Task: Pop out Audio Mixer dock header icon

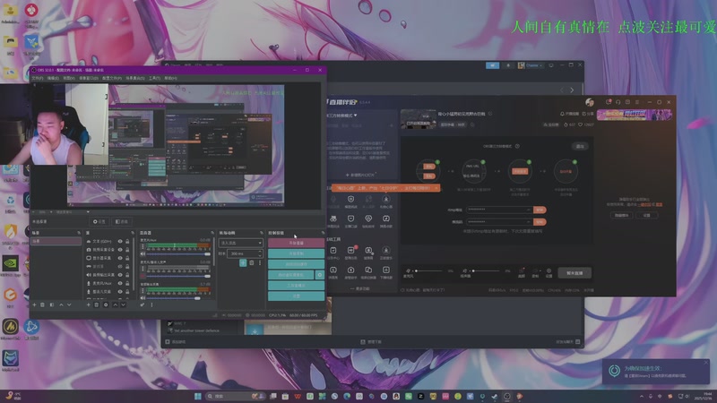Action: (212, 233)
